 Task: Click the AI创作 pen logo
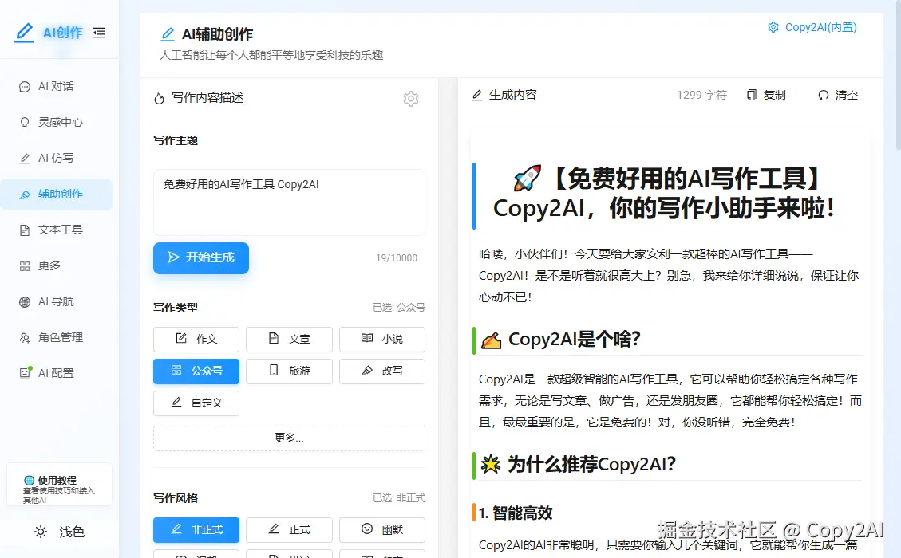point(24,32)
